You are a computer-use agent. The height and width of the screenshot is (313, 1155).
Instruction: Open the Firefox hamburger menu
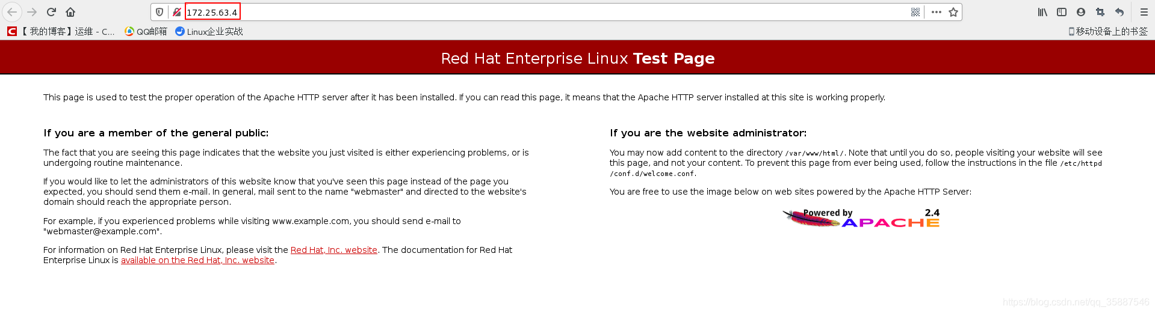[1144, 12]
